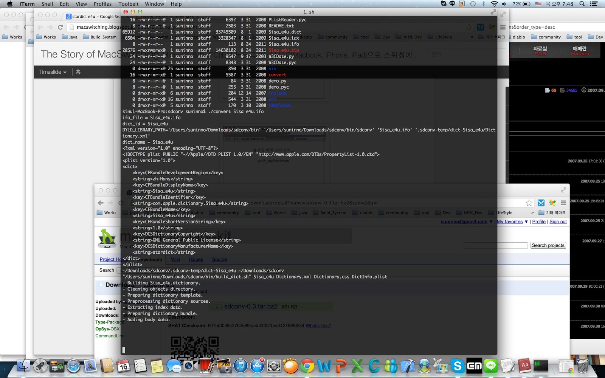Viewport: 605px width, 378px height.
Task: Reload page in macswitching Chrome window
Action: click(60, 27)
